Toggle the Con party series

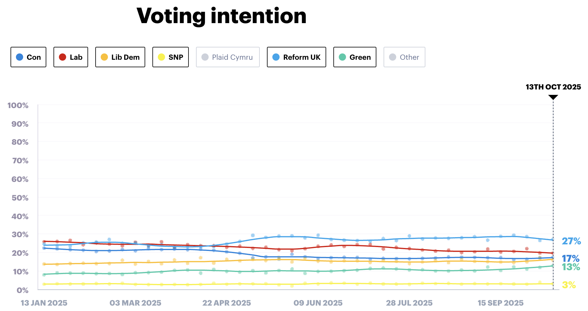[28, 57]
